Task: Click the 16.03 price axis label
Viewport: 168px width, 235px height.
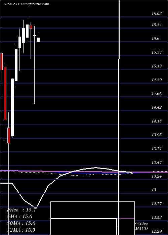Action: 157,14
